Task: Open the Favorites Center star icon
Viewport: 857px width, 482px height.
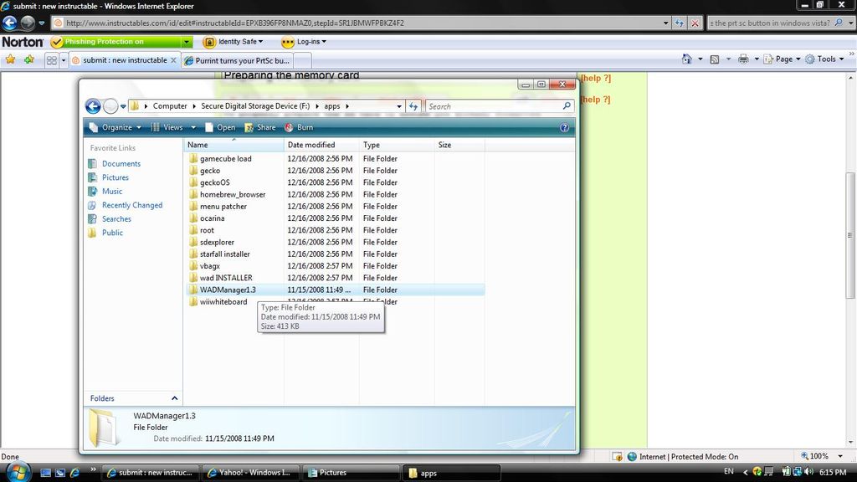Action: (x=10, y=59)
